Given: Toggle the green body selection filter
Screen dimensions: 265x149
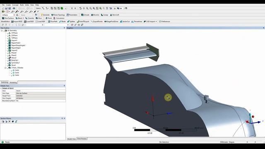Looking at the screenshot, I should [62, 8].
